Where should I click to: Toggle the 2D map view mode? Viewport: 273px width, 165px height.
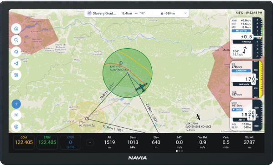tap(16, 115)
